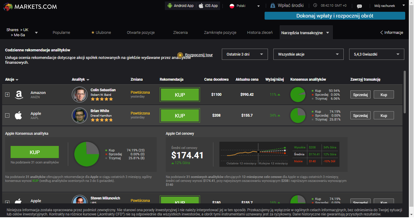Open the 5,4,3 Gwiazdki dropdown
This screenshot has height=223, width=414.
pyautogui.click(x=377, y=54)
